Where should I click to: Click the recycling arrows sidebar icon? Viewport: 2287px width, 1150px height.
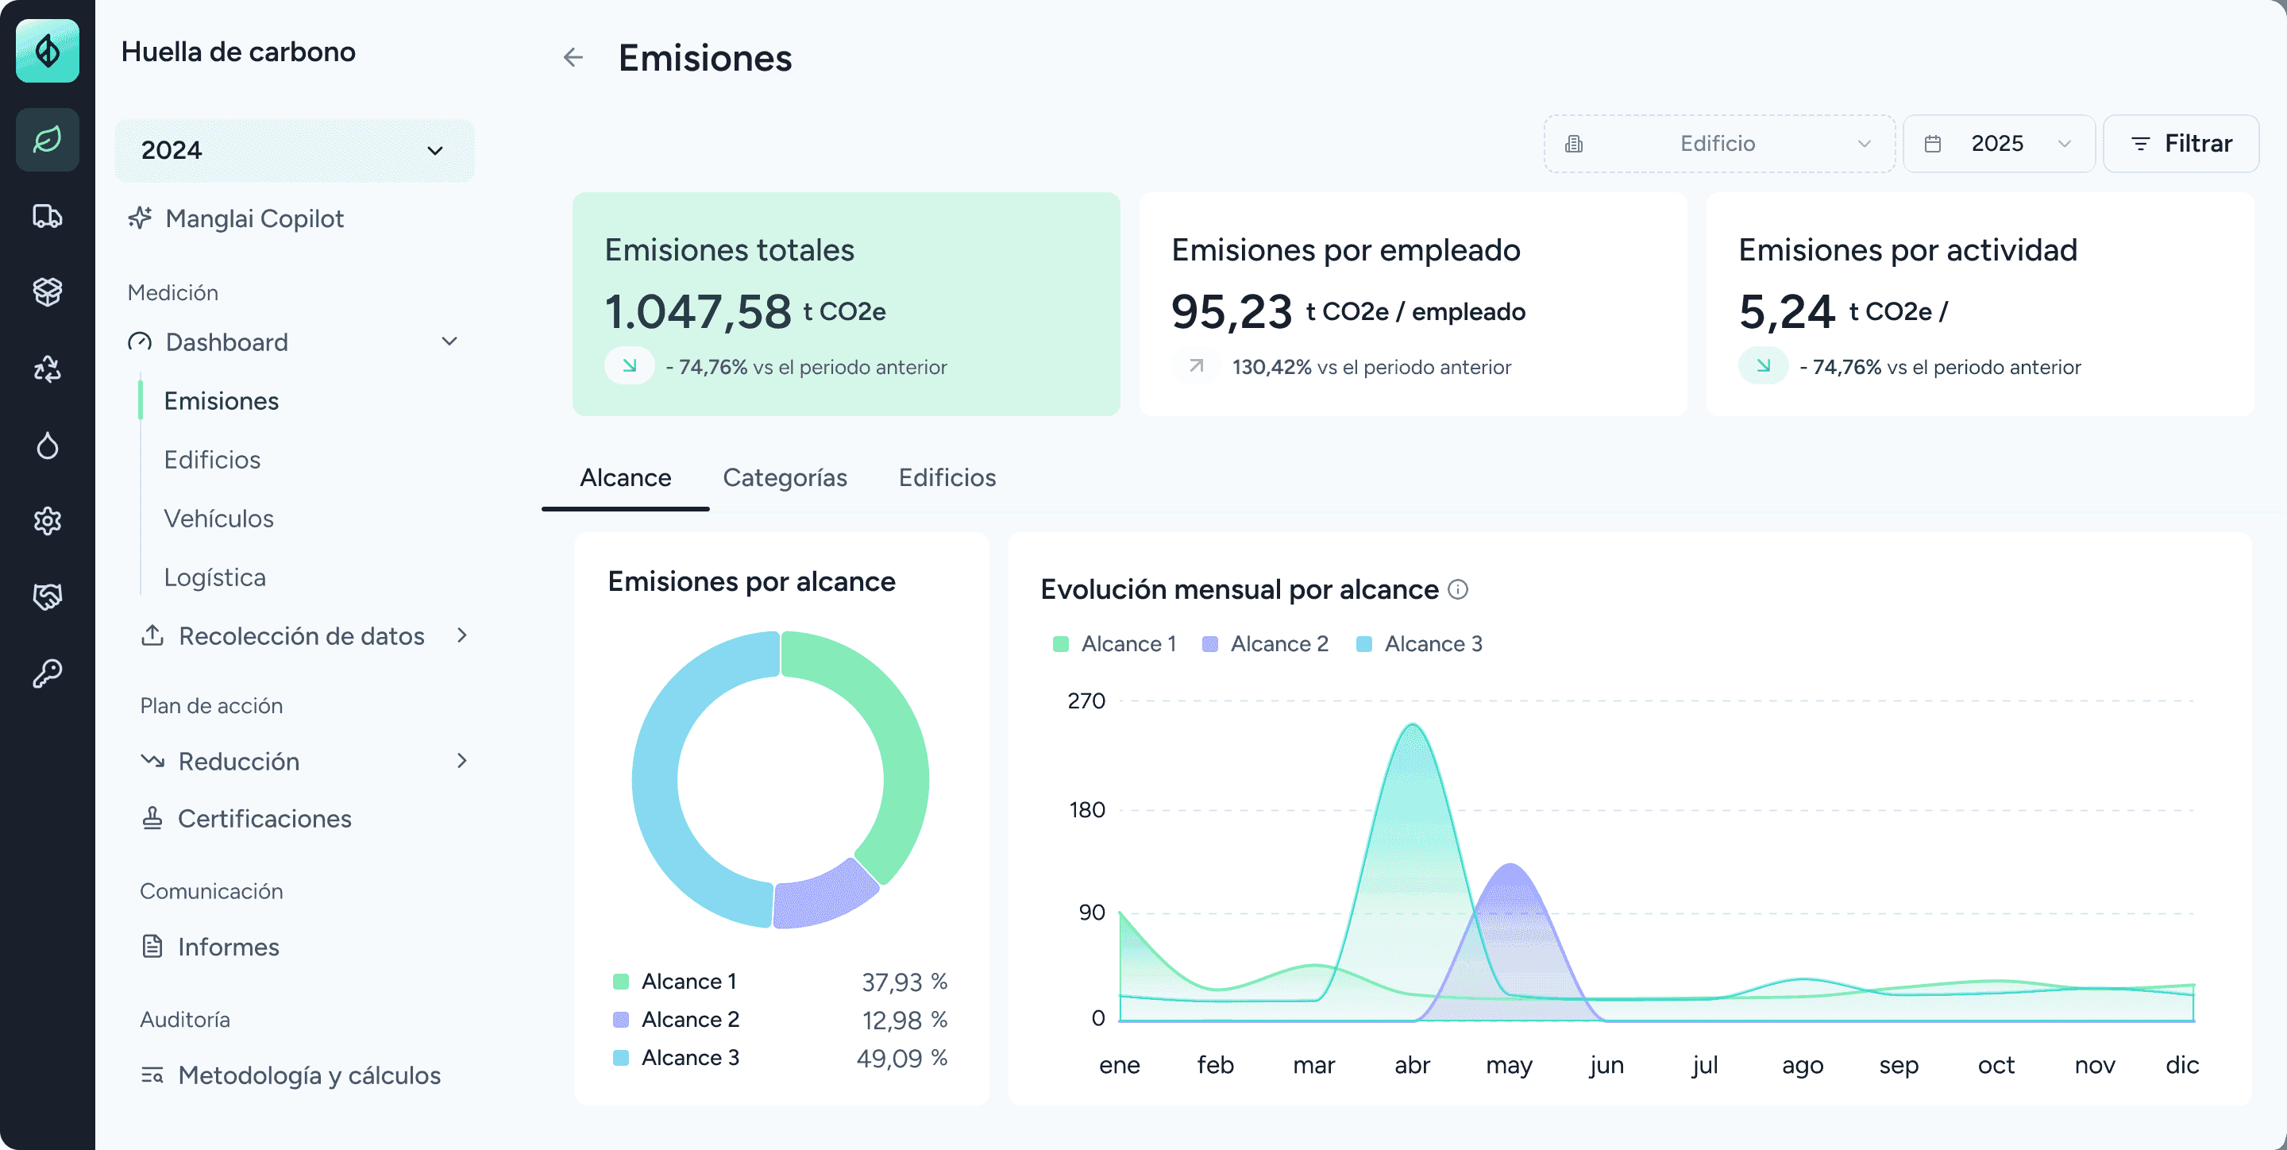[47, 369]
